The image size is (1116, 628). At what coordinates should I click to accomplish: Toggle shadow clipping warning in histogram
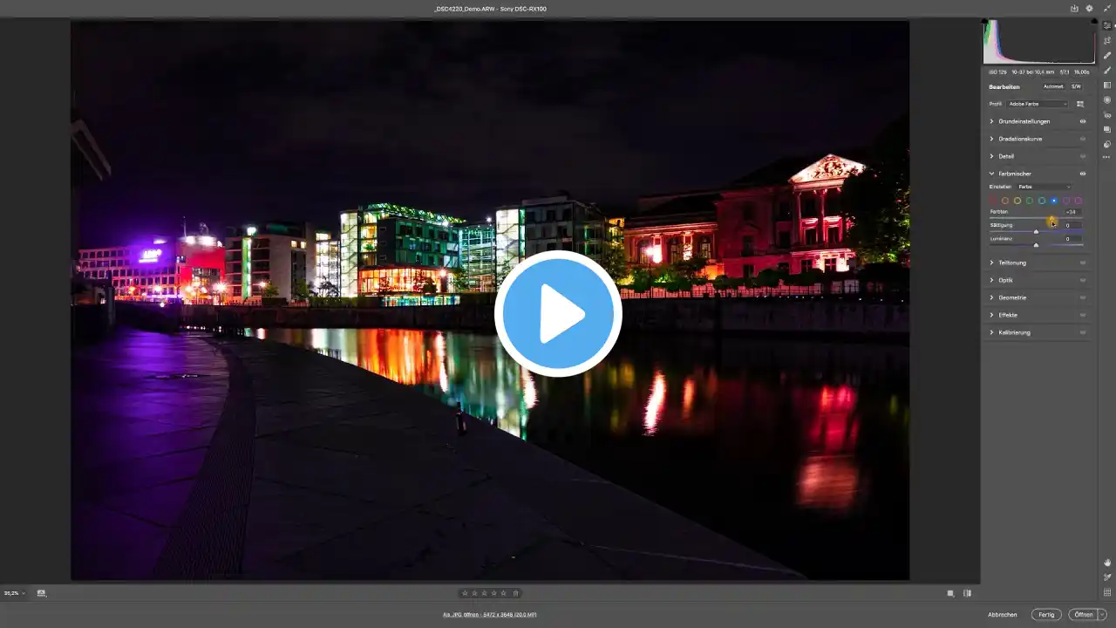[x=985, y=21]
